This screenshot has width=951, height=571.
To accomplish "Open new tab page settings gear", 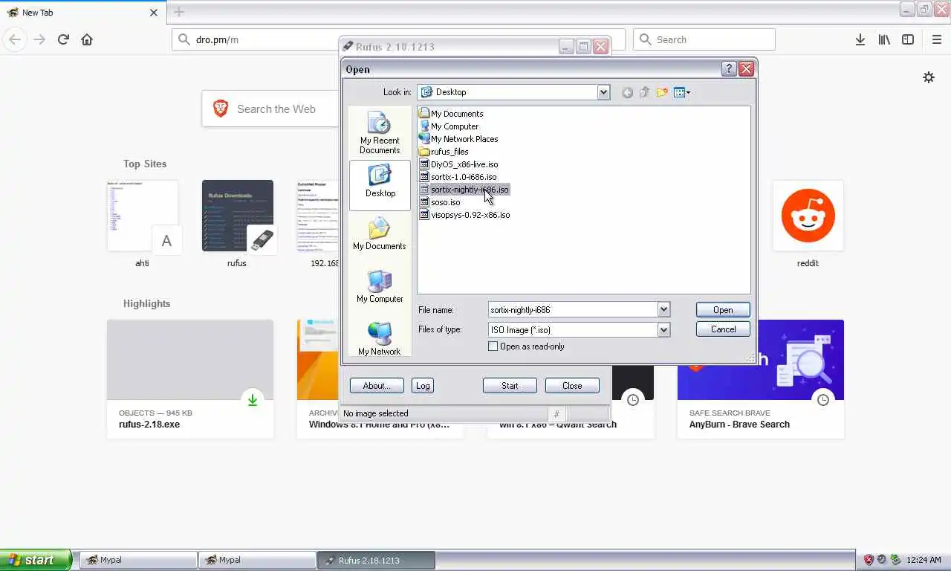I will (x=929, y=77).
